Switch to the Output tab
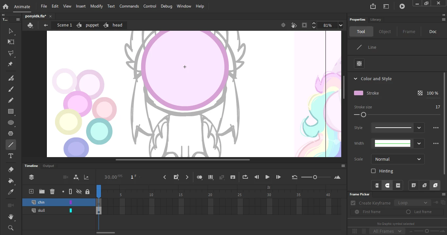Image resolution: width=447 pixels, height=235 pixels. (x=48, y=166)
